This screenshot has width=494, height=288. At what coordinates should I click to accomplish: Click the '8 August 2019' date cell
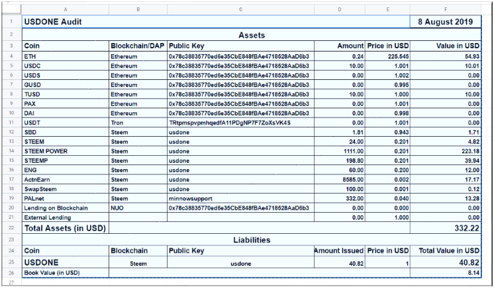[446, 22]
